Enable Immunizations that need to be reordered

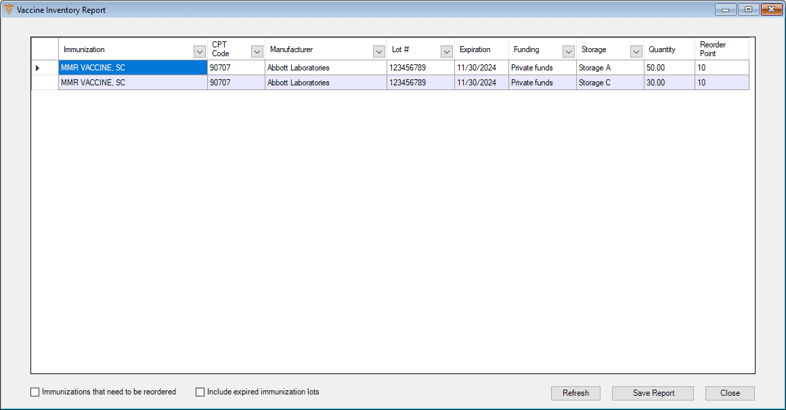click(x=35, y=392)
